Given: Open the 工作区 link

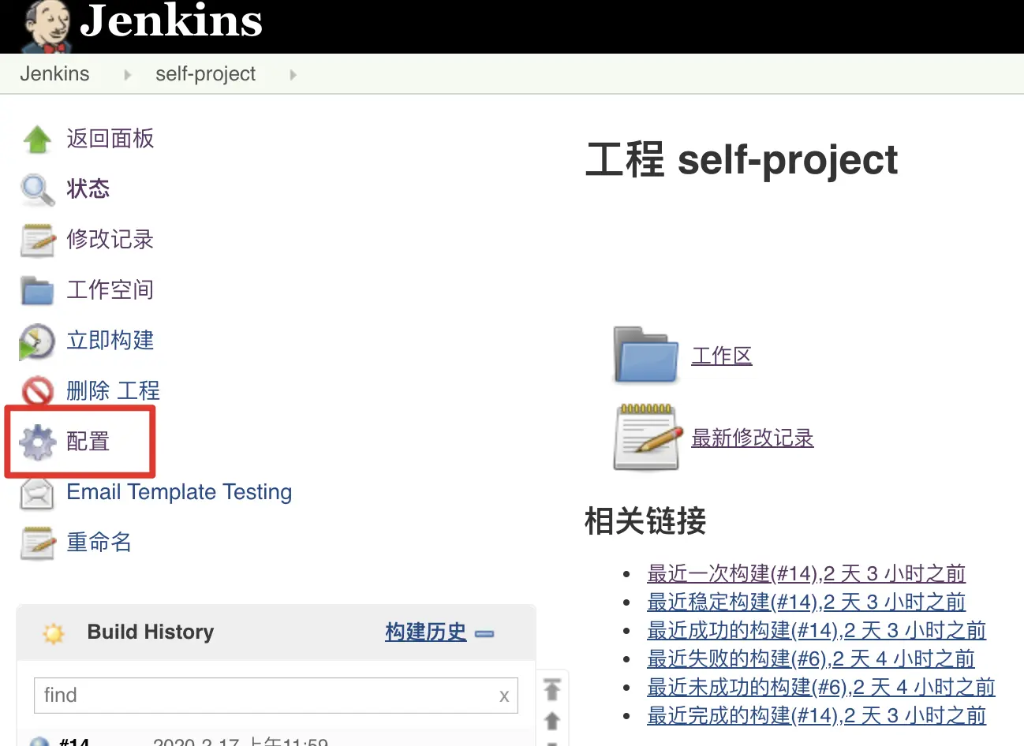Looking at the screenshot, I should 722,356.
